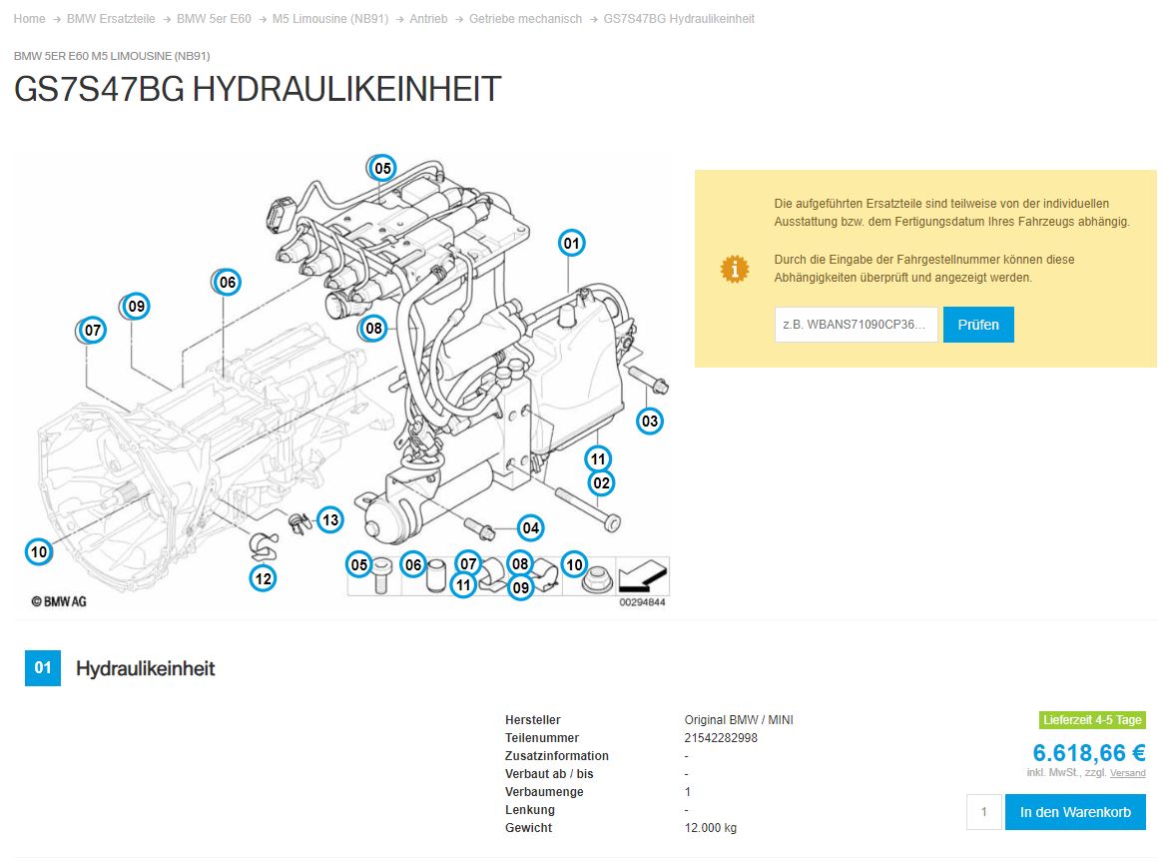The image size is (1170, 862).
Task: Click the BMW 5ER E60 M5 LIMOUSINE (NB91) subtitle
Action: point(112,56)
